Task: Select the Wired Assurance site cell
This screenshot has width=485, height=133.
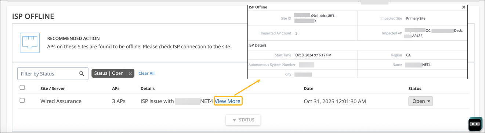Action: coord(61,101)
